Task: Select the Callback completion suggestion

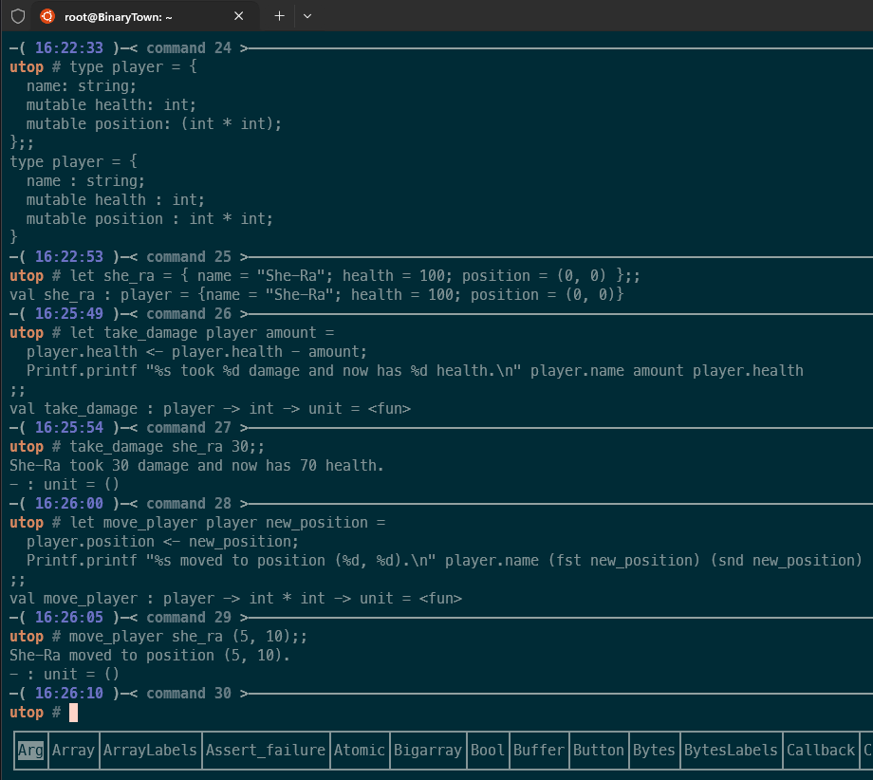Action: click(820, 750)
